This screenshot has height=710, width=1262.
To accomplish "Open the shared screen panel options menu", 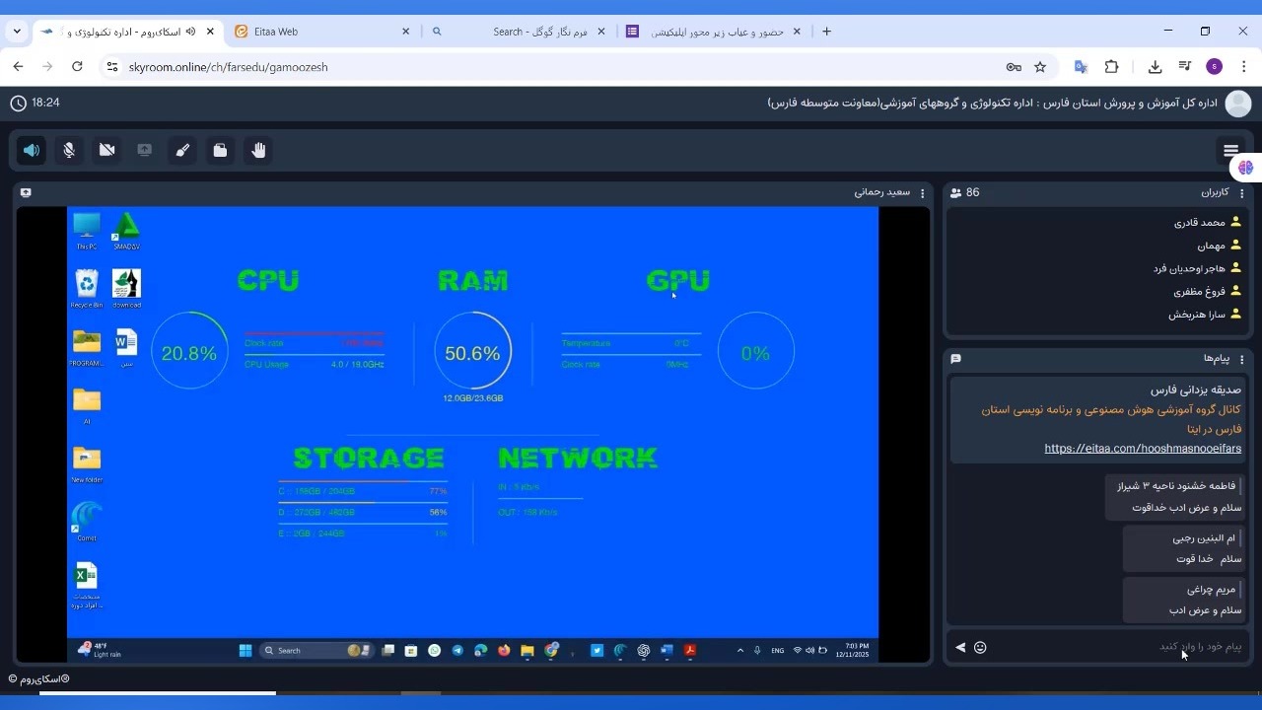I will 923,193.
